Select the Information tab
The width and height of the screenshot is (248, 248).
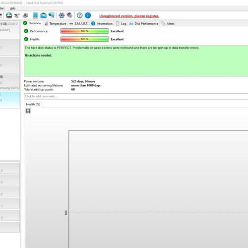tap(102, 24)
